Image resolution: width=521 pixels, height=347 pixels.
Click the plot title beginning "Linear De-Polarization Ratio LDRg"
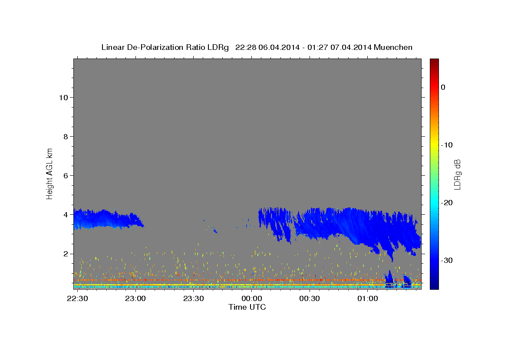[257, 47]
